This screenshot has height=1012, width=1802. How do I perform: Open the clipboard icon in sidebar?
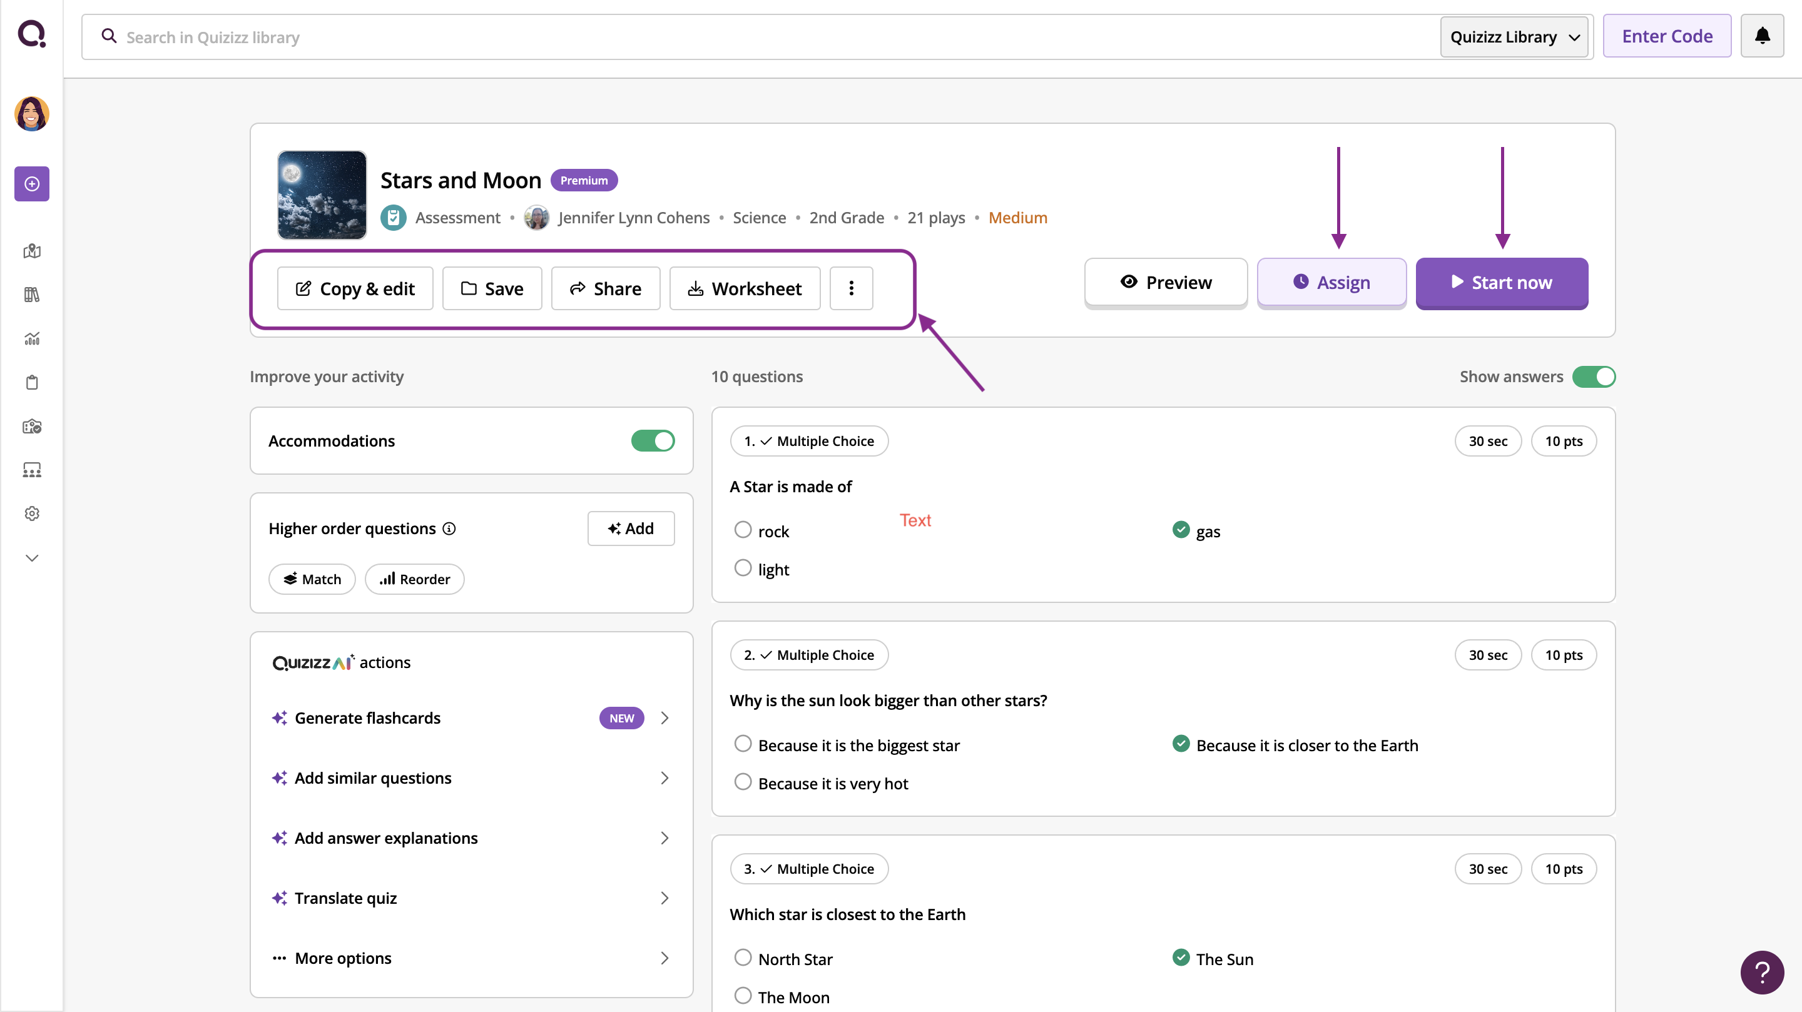click(x=31, y=383)
